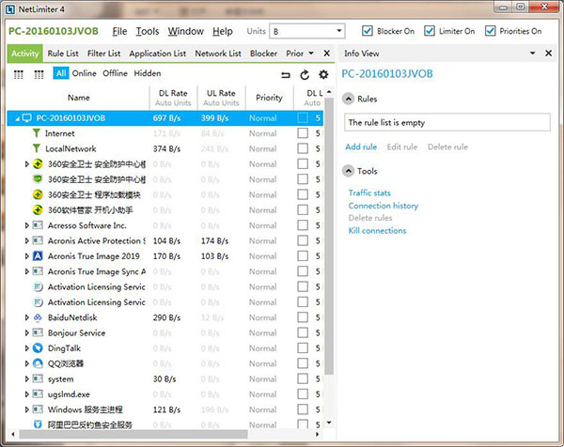The width and height of the screenshot is (564, 447).
Task: Collapse the Rules section in Info View
Action: tap(349, 99)
